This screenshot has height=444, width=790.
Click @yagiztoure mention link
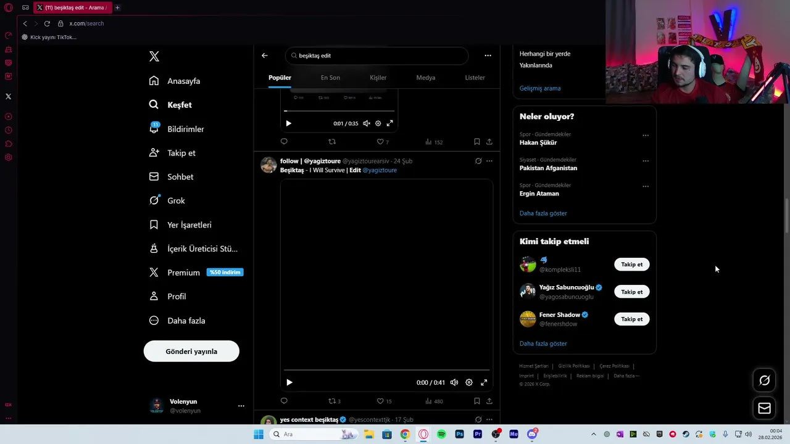point(380,170)
